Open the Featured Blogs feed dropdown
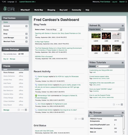128x135 pixels. tap(54, 30)
